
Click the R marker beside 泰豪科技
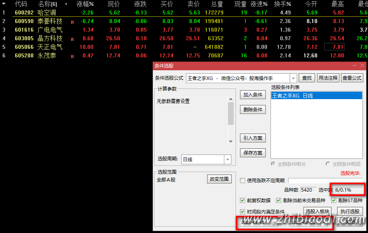(72, 22)
